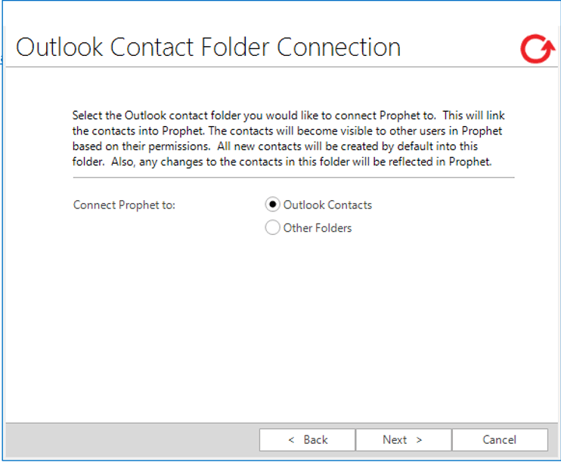Choose the Other Folders radio button
This screenshot has width=561, height=462.
(x=272, y=228)
